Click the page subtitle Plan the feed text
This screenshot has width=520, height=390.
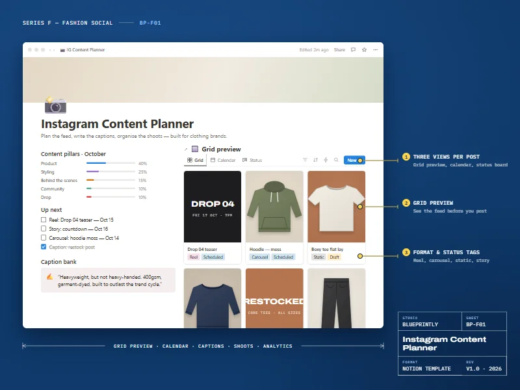(134, 136)
